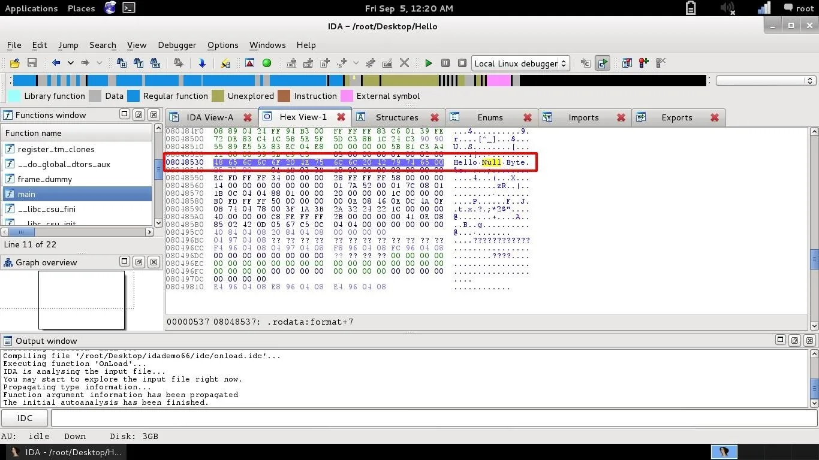Select register_tm_clones function

[77, 149]
